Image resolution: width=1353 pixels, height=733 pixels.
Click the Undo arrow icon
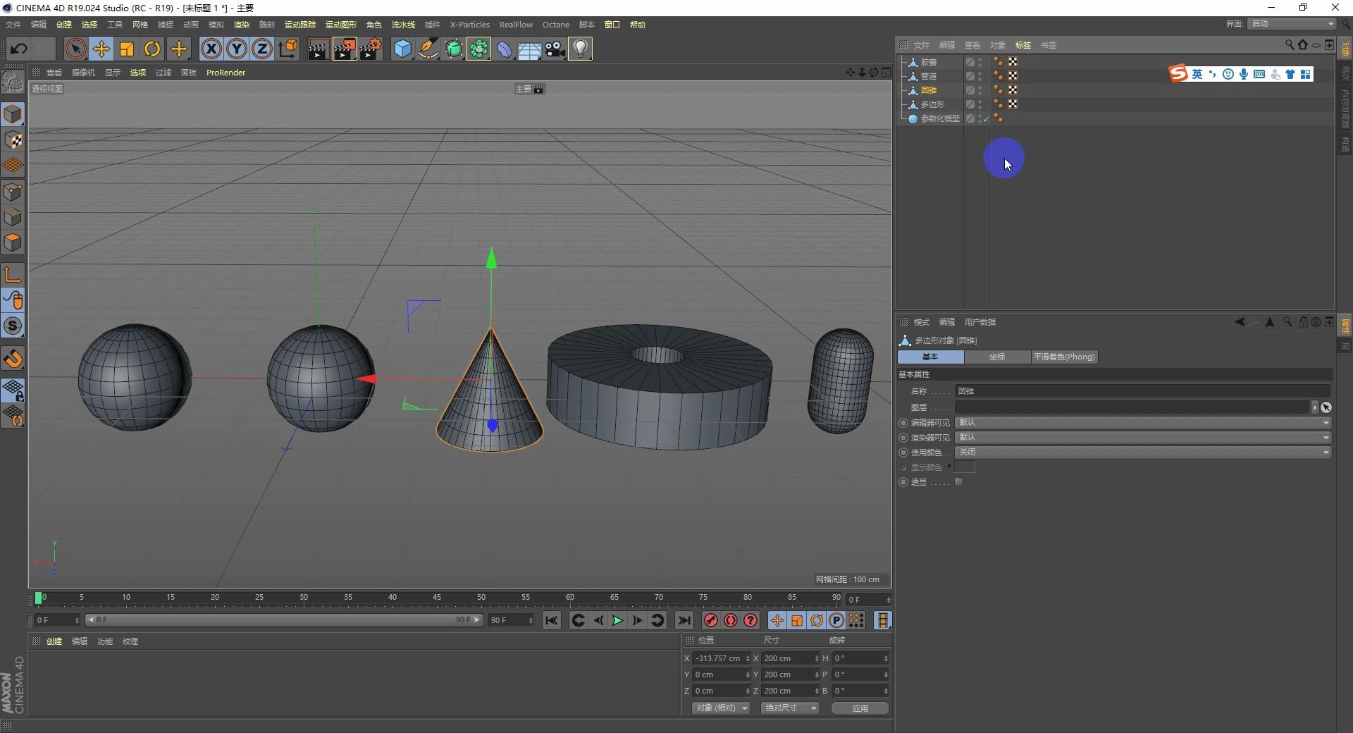click(x=18, y=49)
